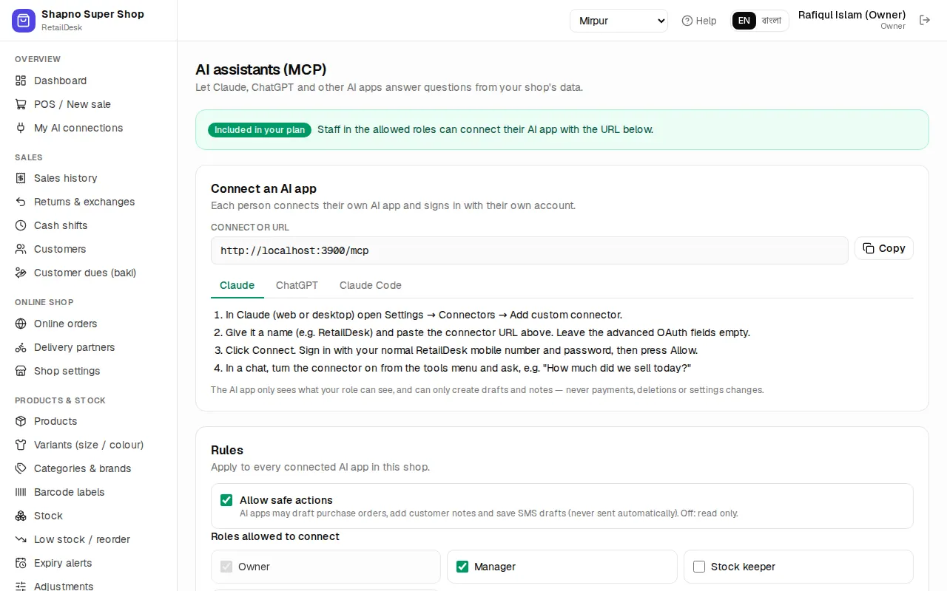Click the people icon beside Customers
947x591 pixels.
coord(21,249)
